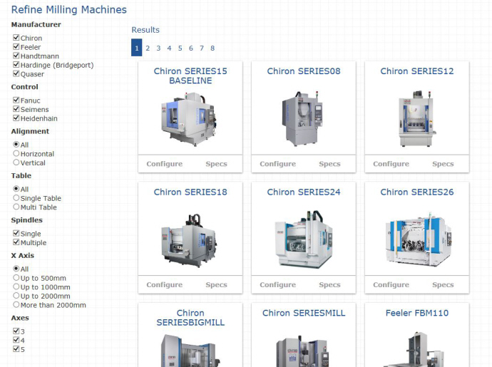Screen dimensions: 492x367
Task: Open the Chiron SERIES12 title link
Action: (417, 71)
